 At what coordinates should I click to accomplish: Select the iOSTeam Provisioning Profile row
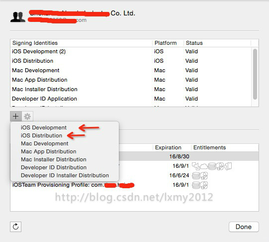[134, 185]
